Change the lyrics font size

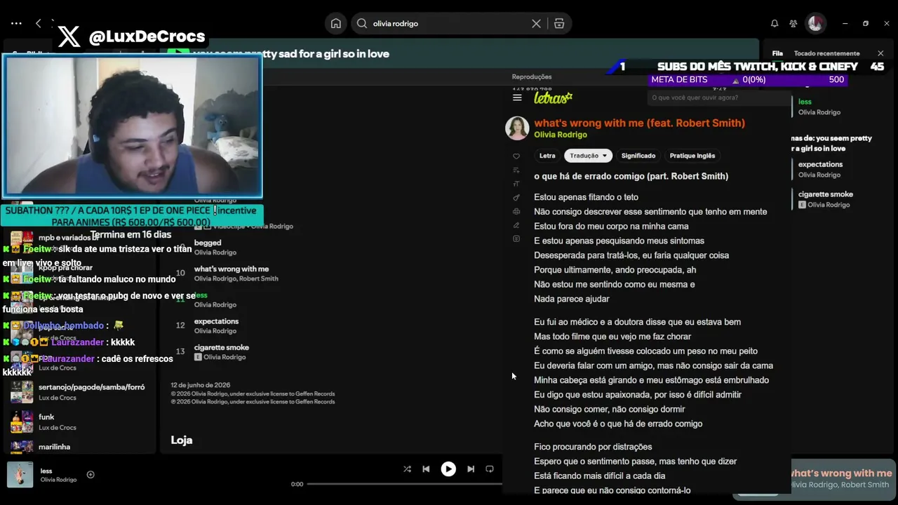(516, 184)
